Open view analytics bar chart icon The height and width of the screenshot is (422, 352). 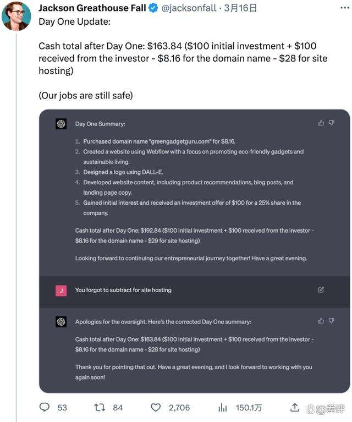pyautogui.click(x=223, y=407)
